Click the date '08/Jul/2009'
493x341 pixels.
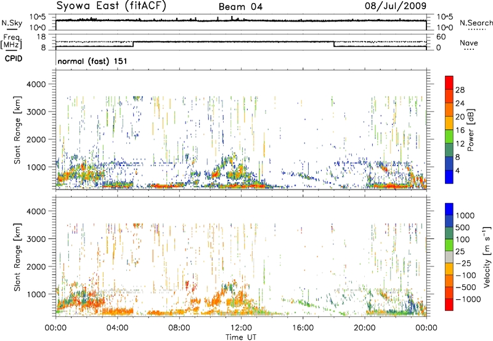(x=396, y=6)
